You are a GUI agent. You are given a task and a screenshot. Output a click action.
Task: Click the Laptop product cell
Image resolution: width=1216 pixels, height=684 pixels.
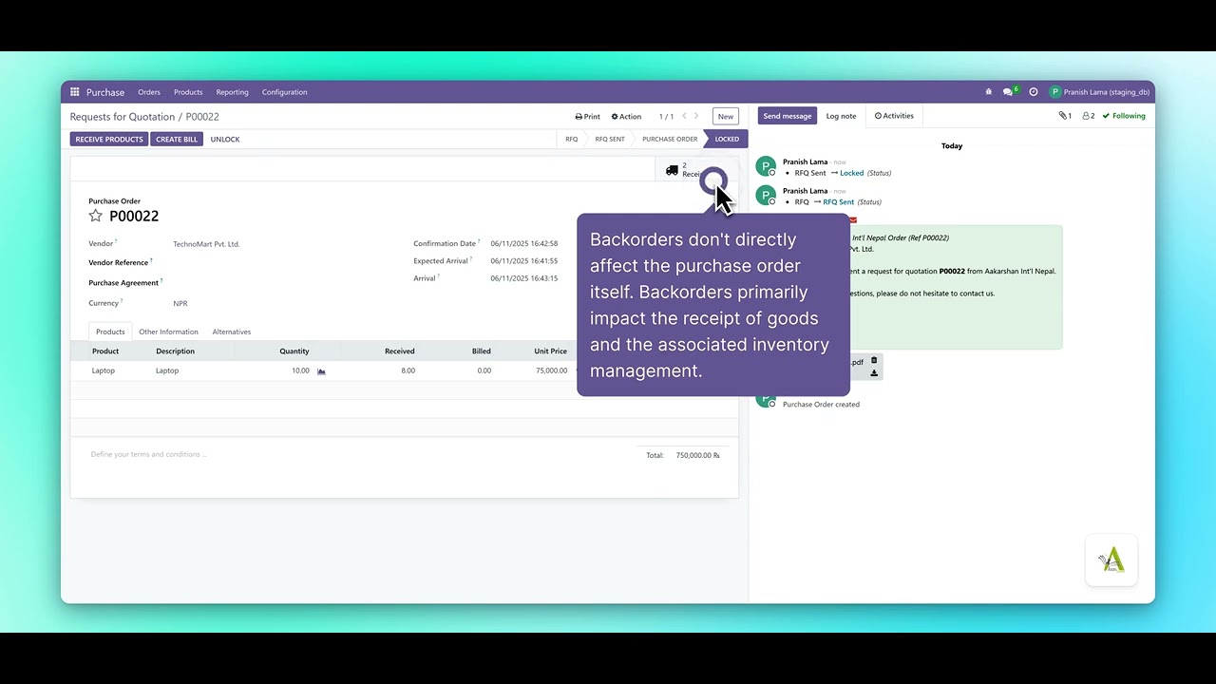tap(104, 370)
